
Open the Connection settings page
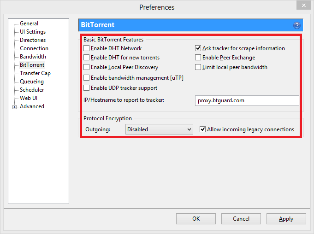pyautogui.click(x=34, y=48)
